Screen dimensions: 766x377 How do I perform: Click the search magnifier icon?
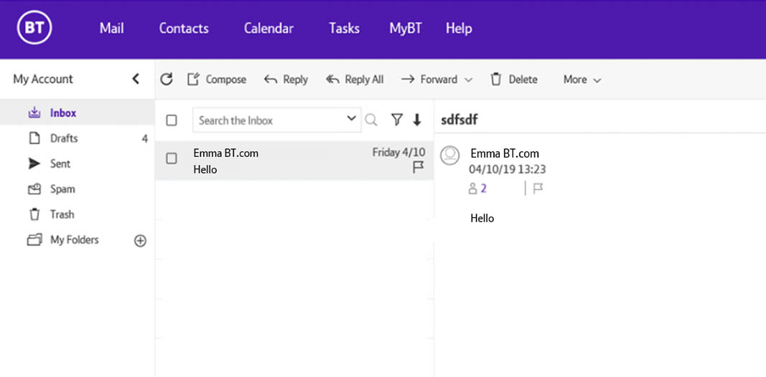371,120
